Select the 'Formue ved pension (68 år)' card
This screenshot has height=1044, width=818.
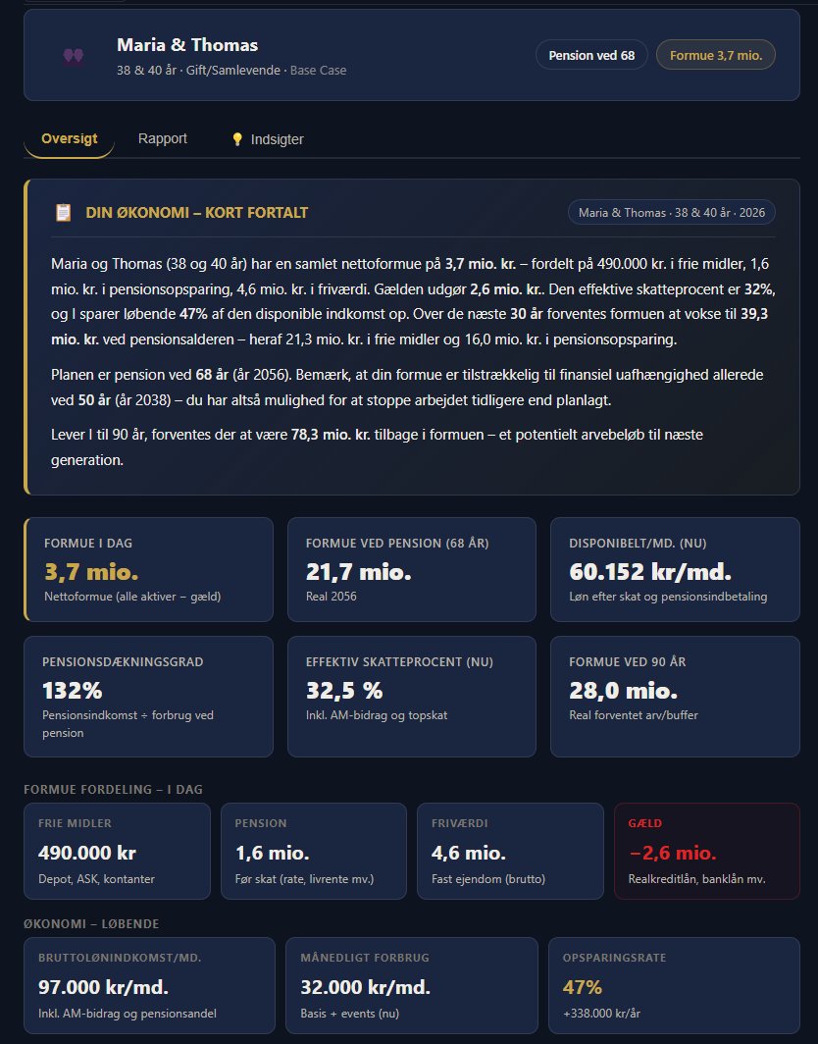[412, 570]
